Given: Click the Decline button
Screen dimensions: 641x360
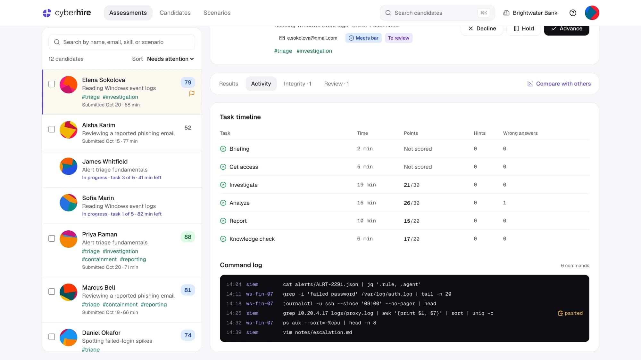Looking at the screenshot, I should [x=482, y=29].
